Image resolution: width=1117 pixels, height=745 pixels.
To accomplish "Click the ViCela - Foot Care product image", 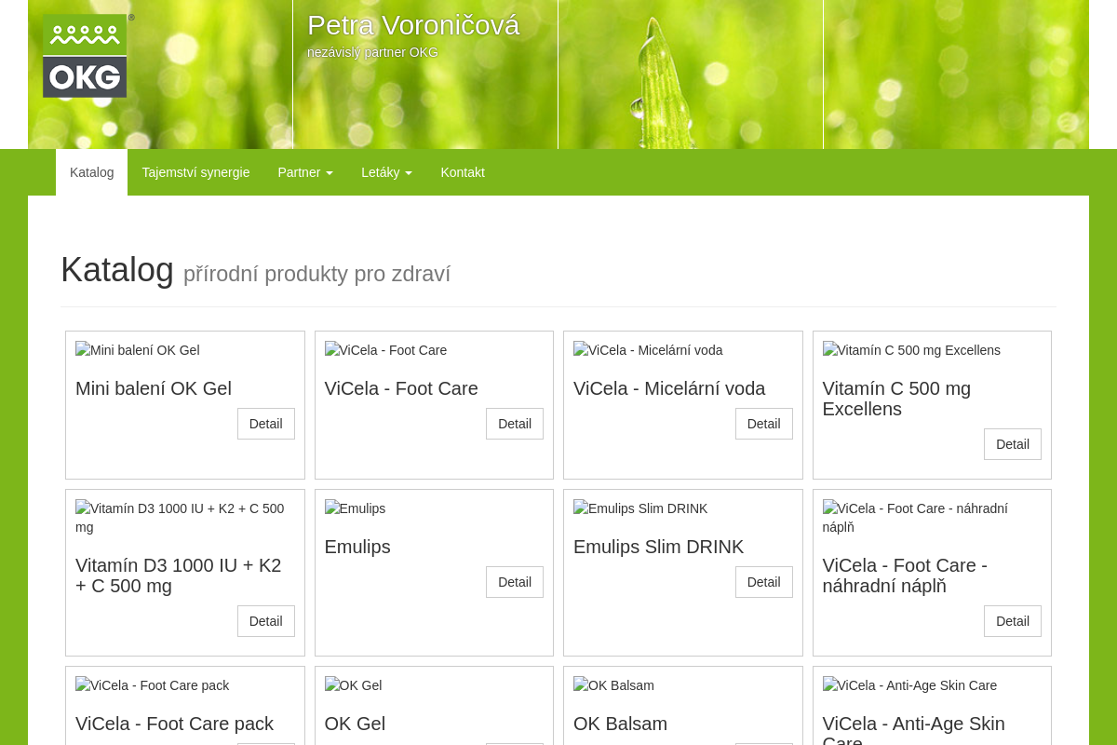I will (385, 350).
